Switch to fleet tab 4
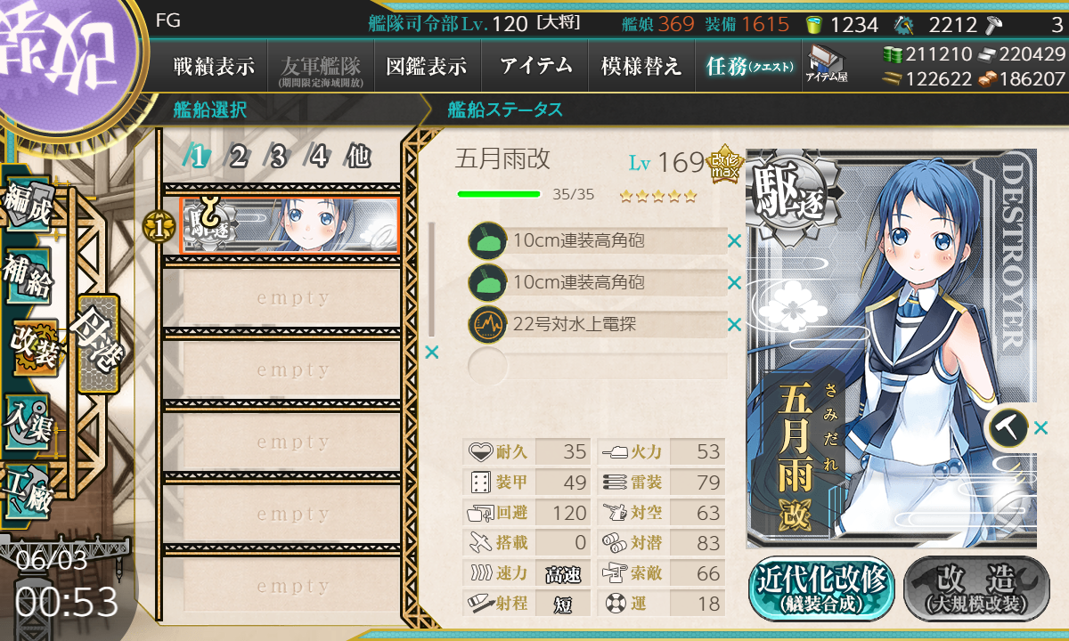 [x=319, y=157]
